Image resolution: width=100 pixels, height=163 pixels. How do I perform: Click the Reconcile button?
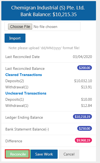point(17,154)
